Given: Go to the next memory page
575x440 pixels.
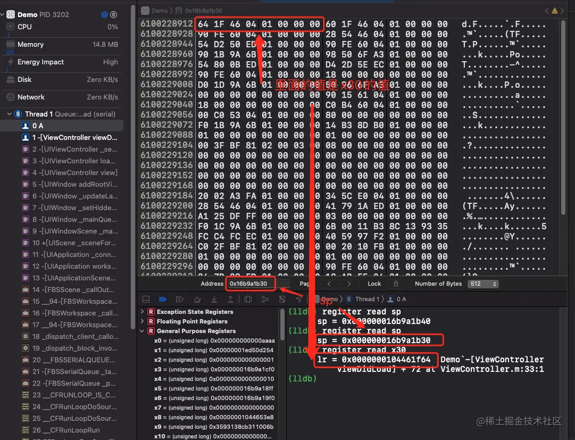Looking at the screenshot, I should pos(349,284).
